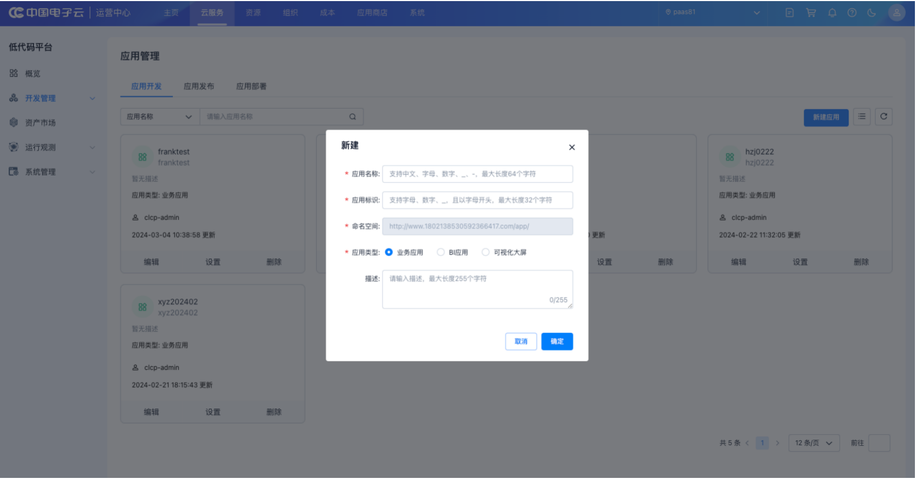This screenshot has height=479, width=916.
Task: Switch to the 应用部署 tab
Action: 251,86
